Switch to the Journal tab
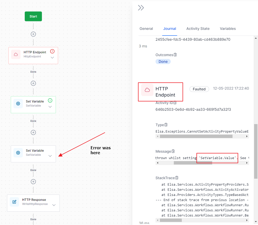This screenshot has width=258, height=225. point(170,29)
